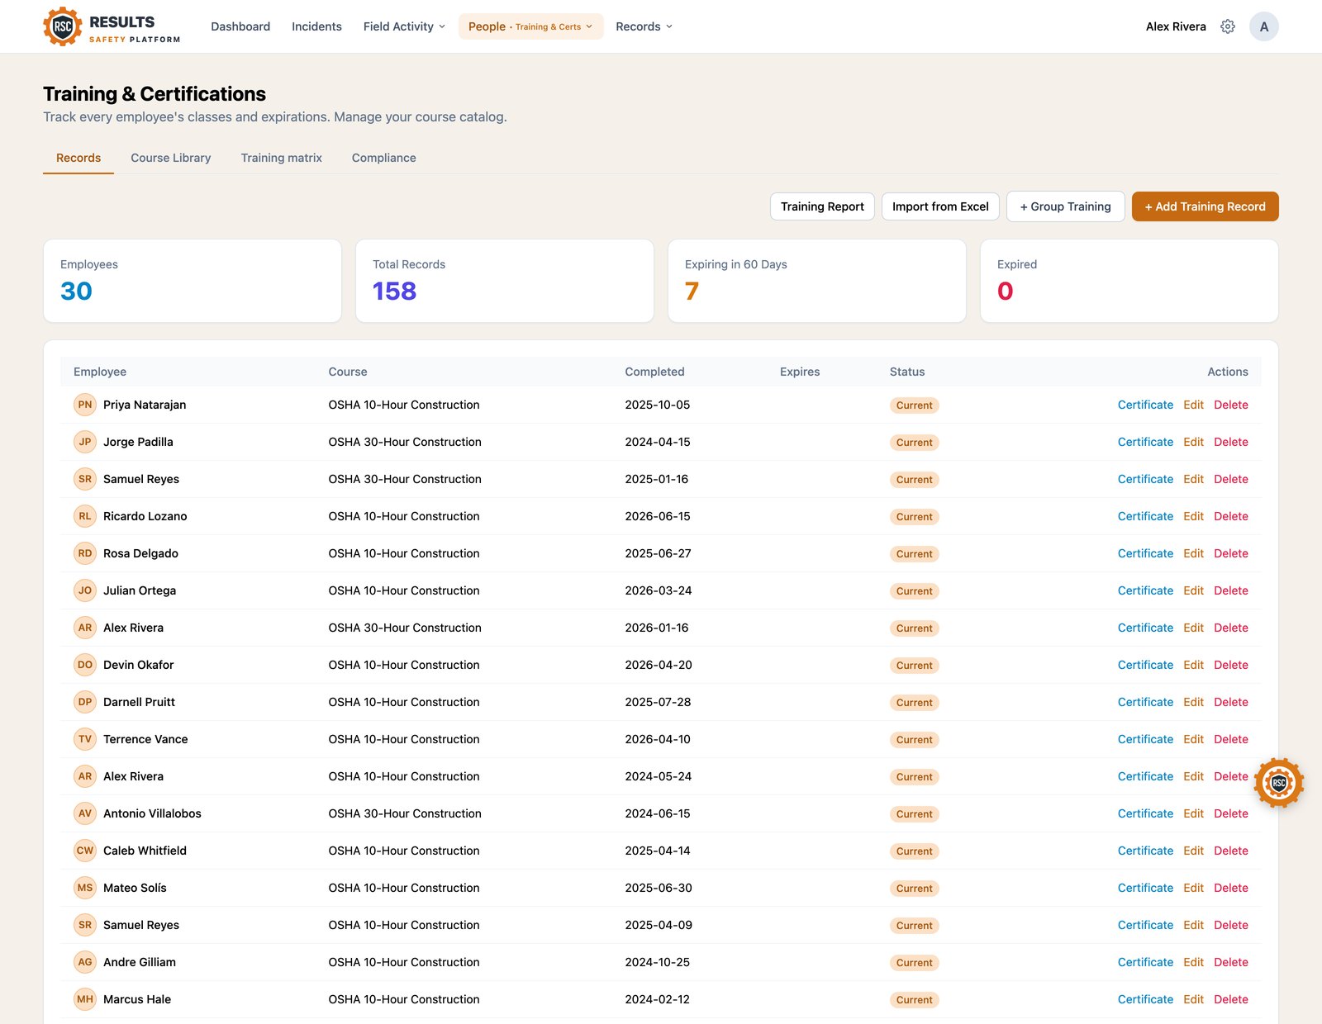Screen dimensions: 1322x1024
Task: Open the settings gear icon
Action: (1228, 26)
